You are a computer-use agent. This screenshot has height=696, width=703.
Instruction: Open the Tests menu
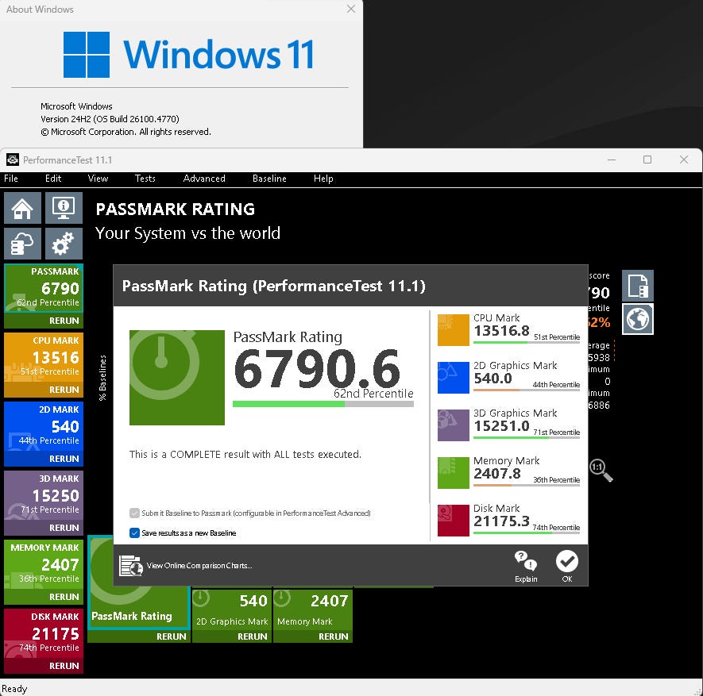pos(145,179)
